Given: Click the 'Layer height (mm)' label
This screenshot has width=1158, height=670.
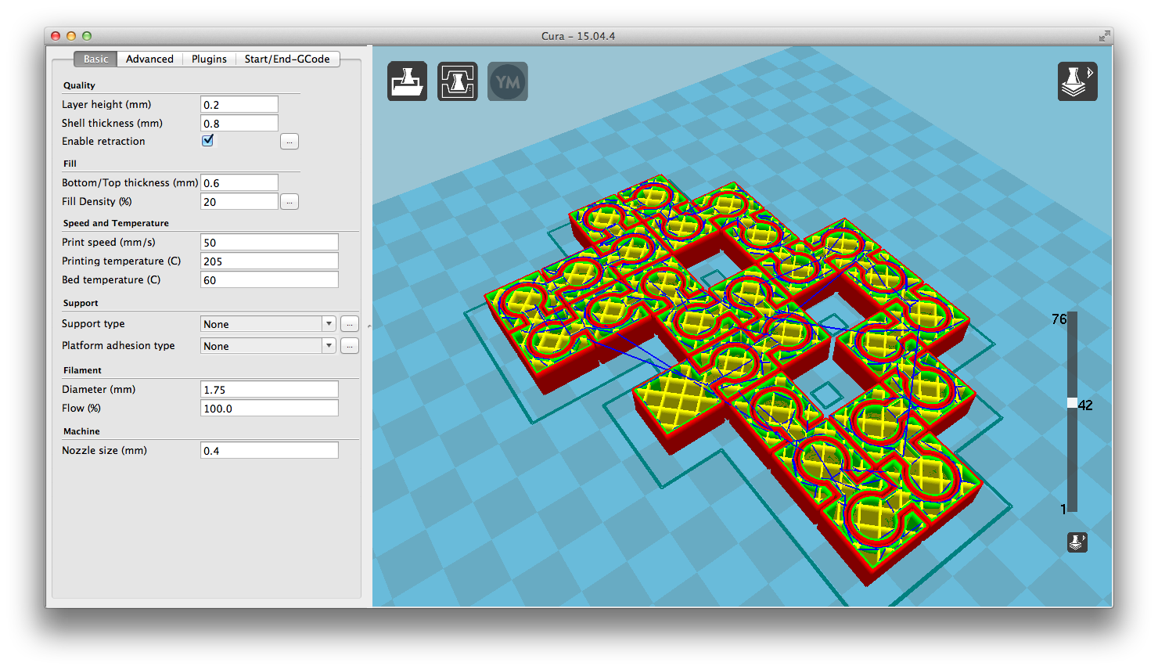Looking at the screenshot, I should coord(106,104).
